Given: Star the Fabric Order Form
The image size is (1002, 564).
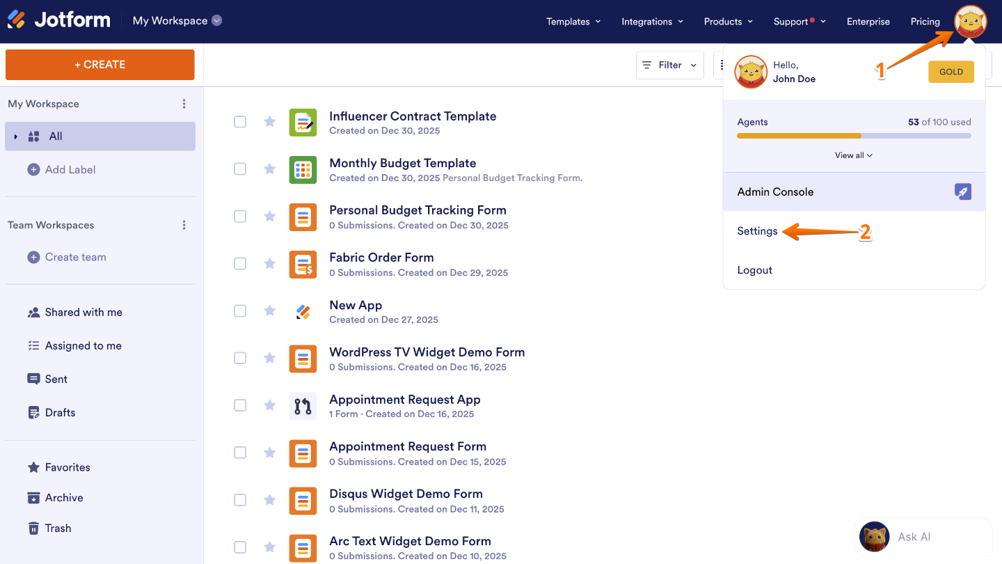Looking at the screenshot, I should [269, 263].
